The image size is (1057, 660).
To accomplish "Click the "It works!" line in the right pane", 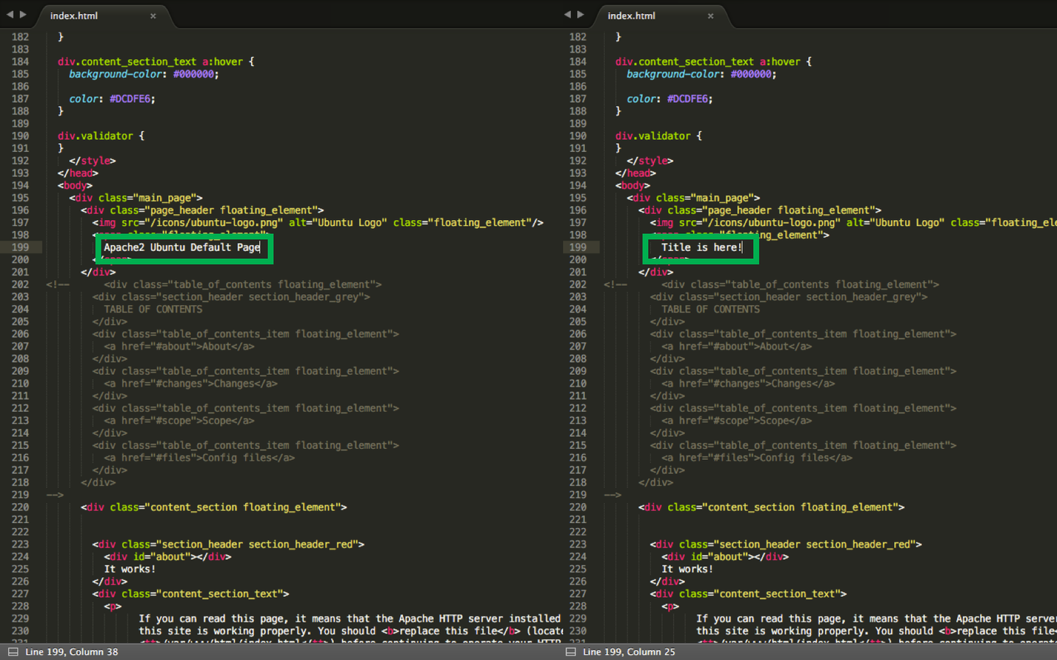I will point(686,569).
